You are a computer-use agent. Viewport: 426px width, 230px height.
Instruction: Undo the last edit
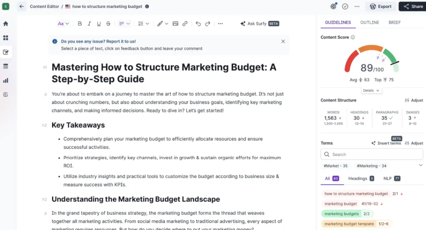198,24
